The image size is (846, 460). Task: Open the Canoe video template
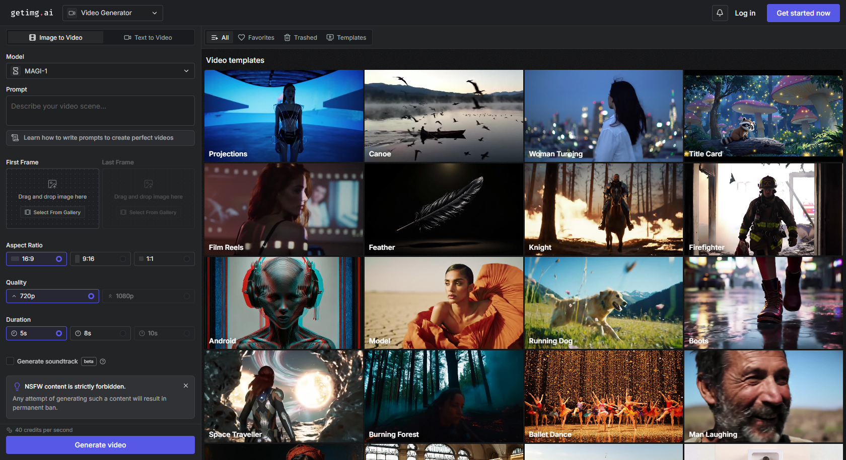point(444,116)
